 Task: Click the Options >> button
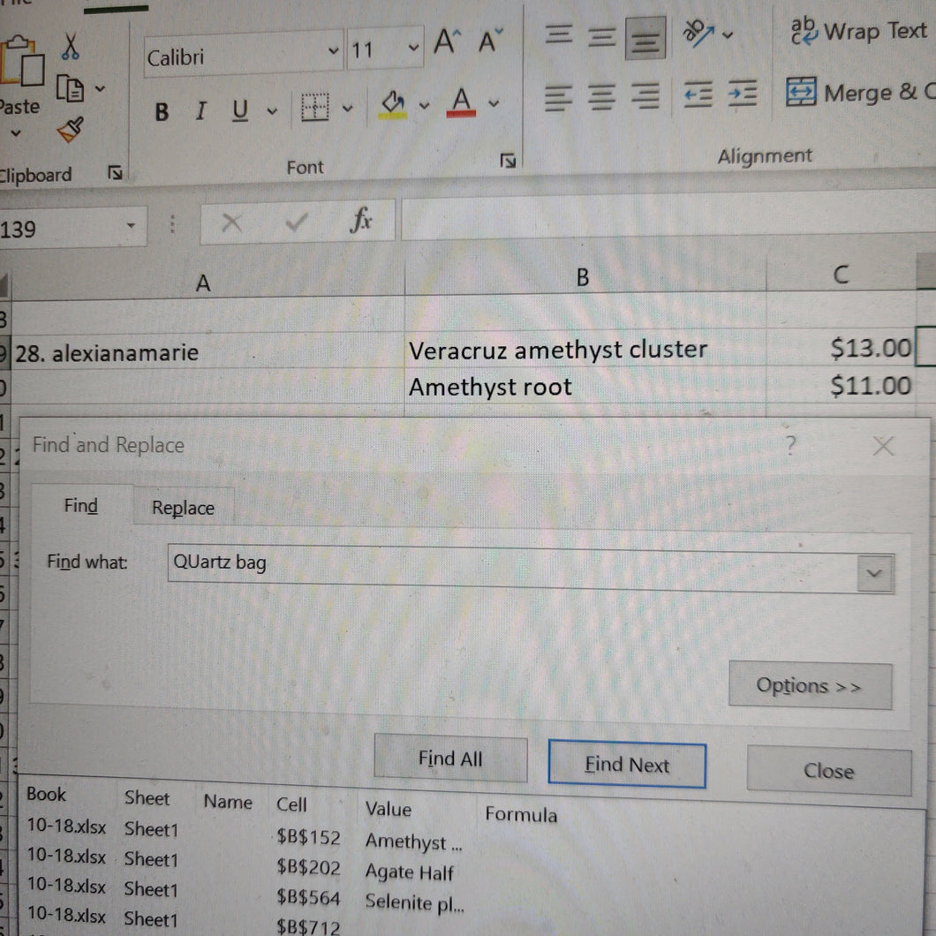810,686
